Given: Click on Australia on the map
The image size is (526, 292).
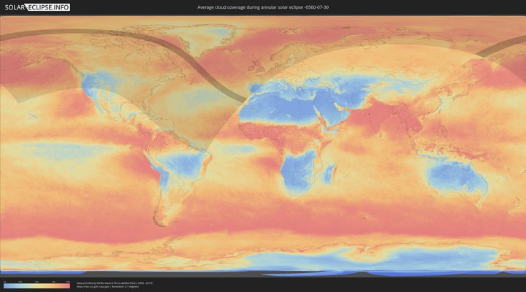Looking at the screenshot, I should pos(457,179).
